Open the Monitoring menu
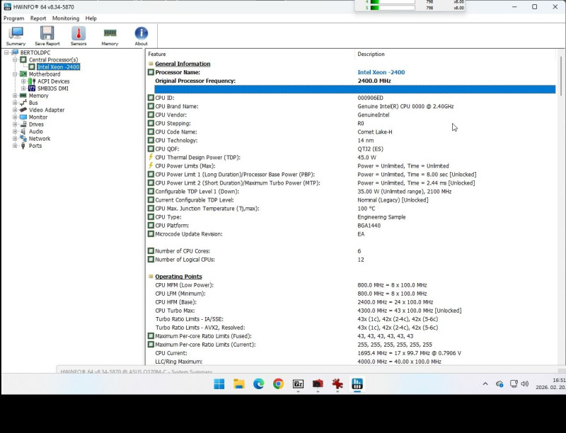566x433 pixels. (66, 18)
